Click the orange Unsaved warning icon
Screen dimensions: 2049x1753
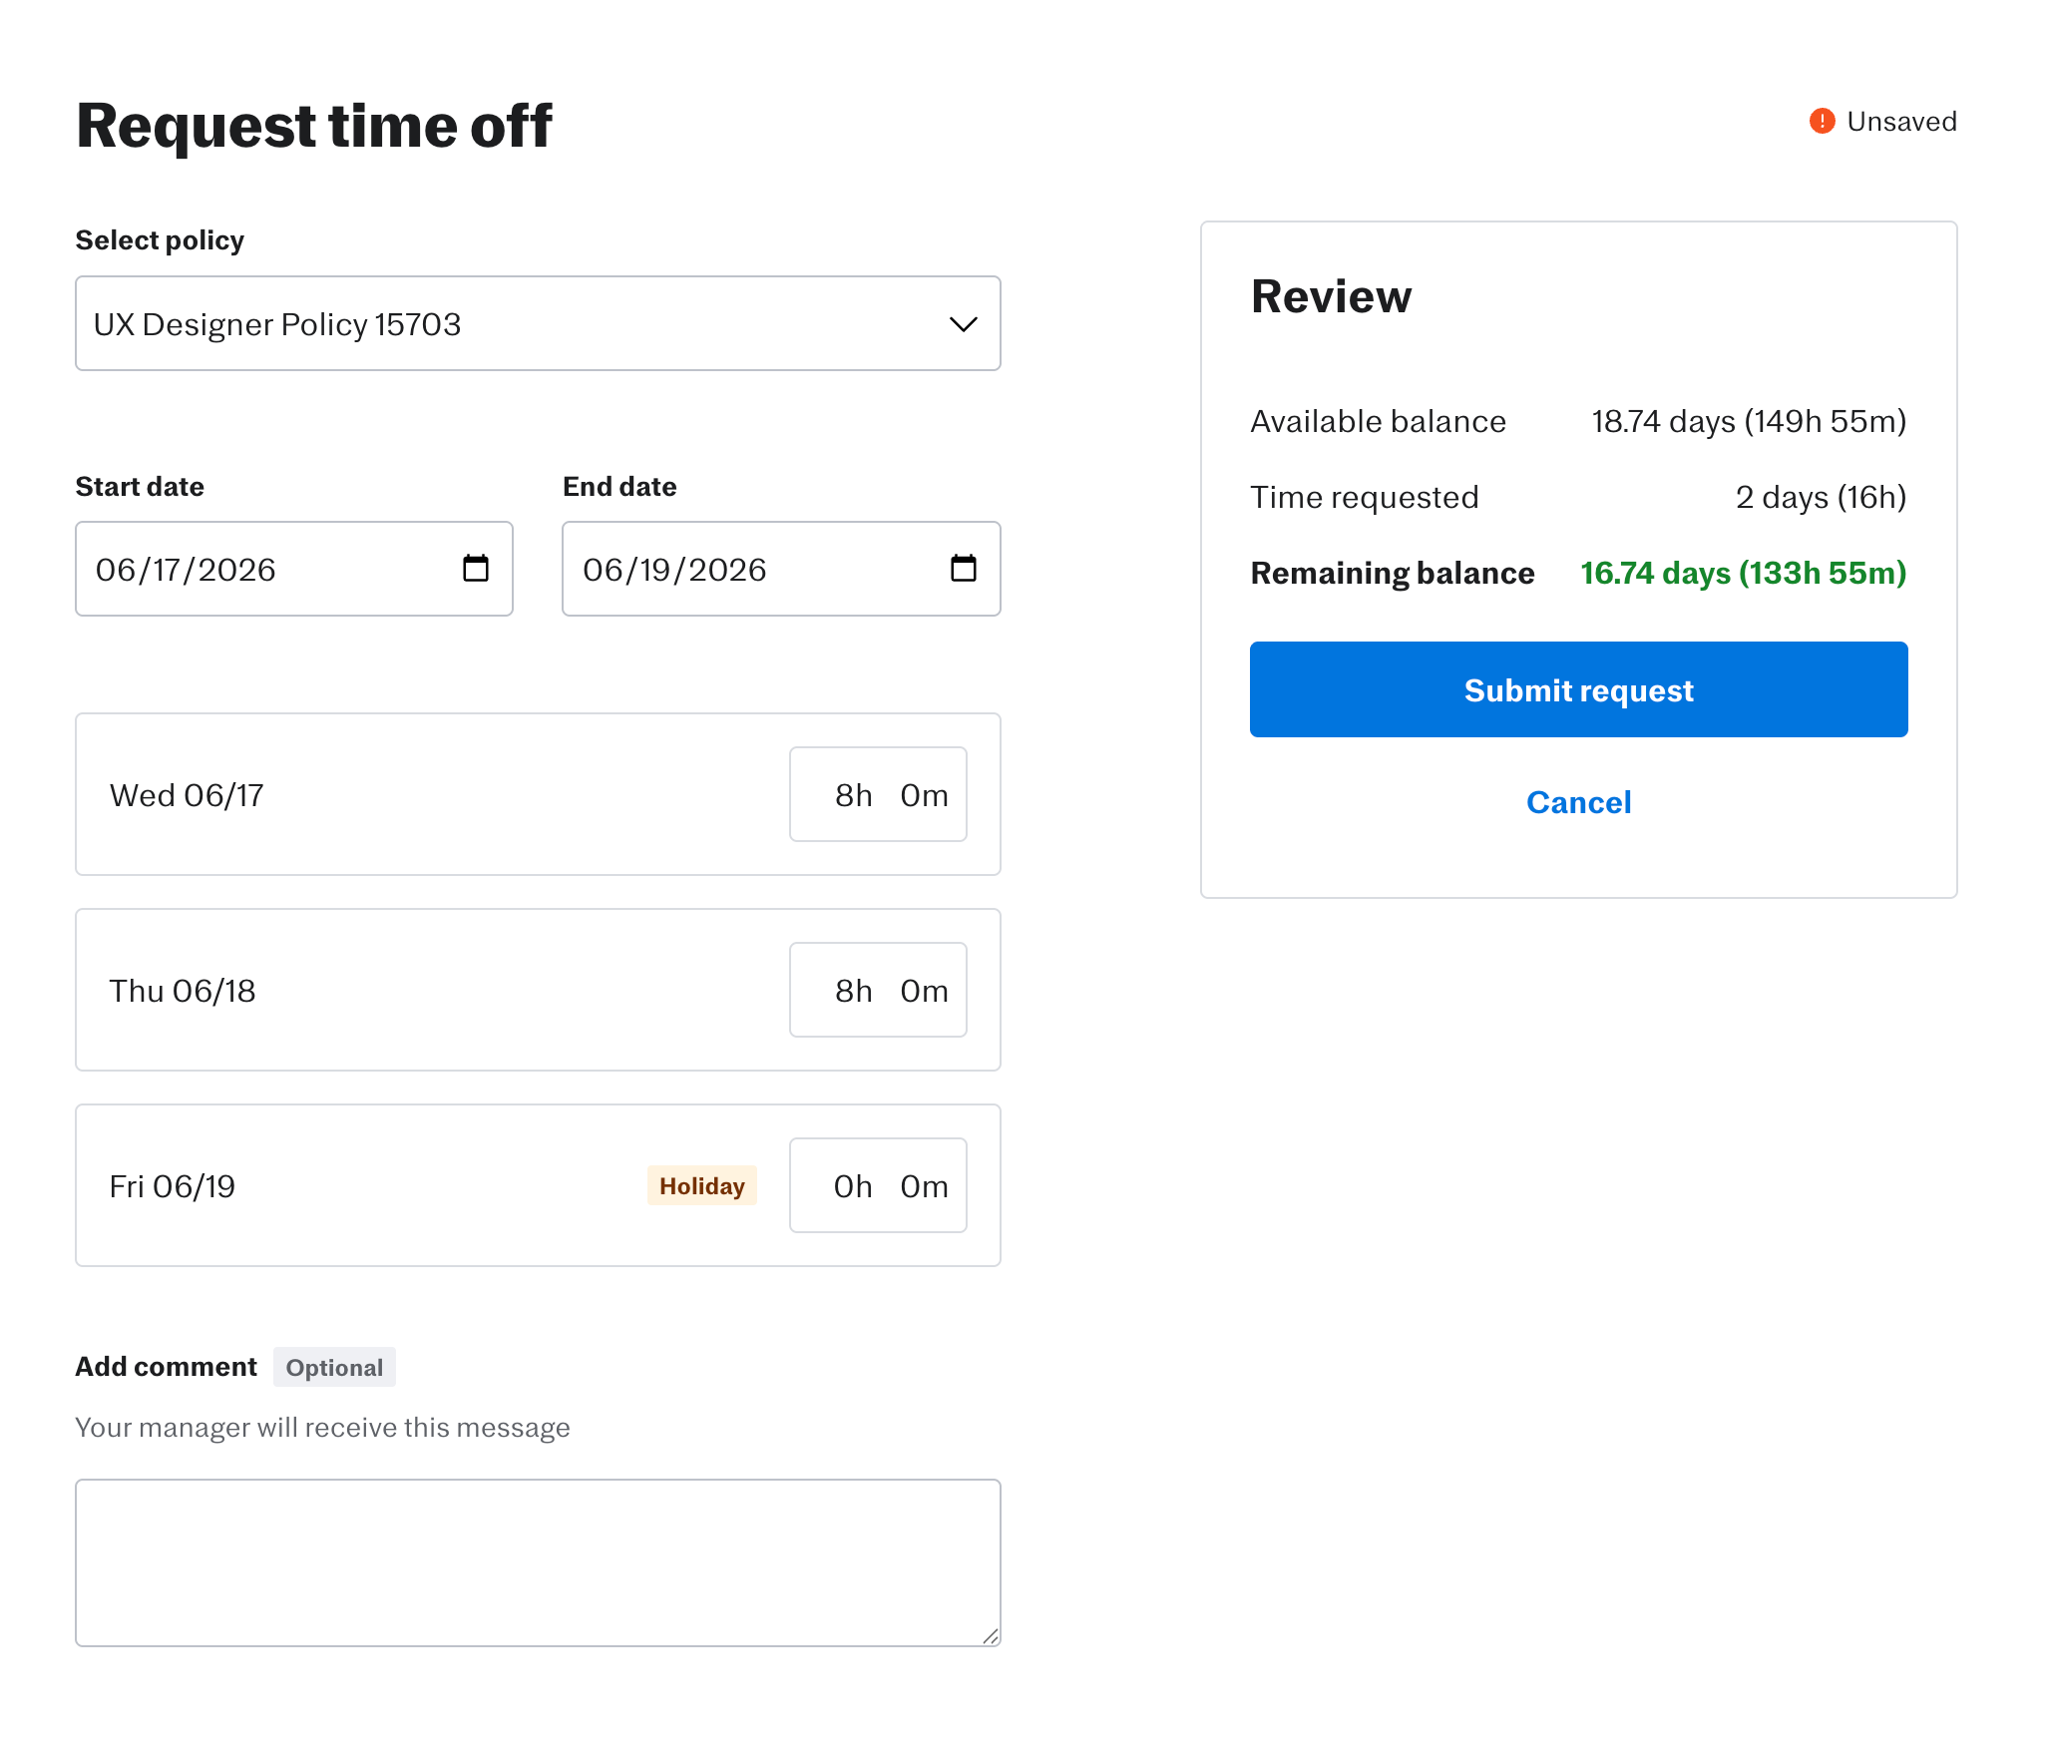coord(1822,122)
